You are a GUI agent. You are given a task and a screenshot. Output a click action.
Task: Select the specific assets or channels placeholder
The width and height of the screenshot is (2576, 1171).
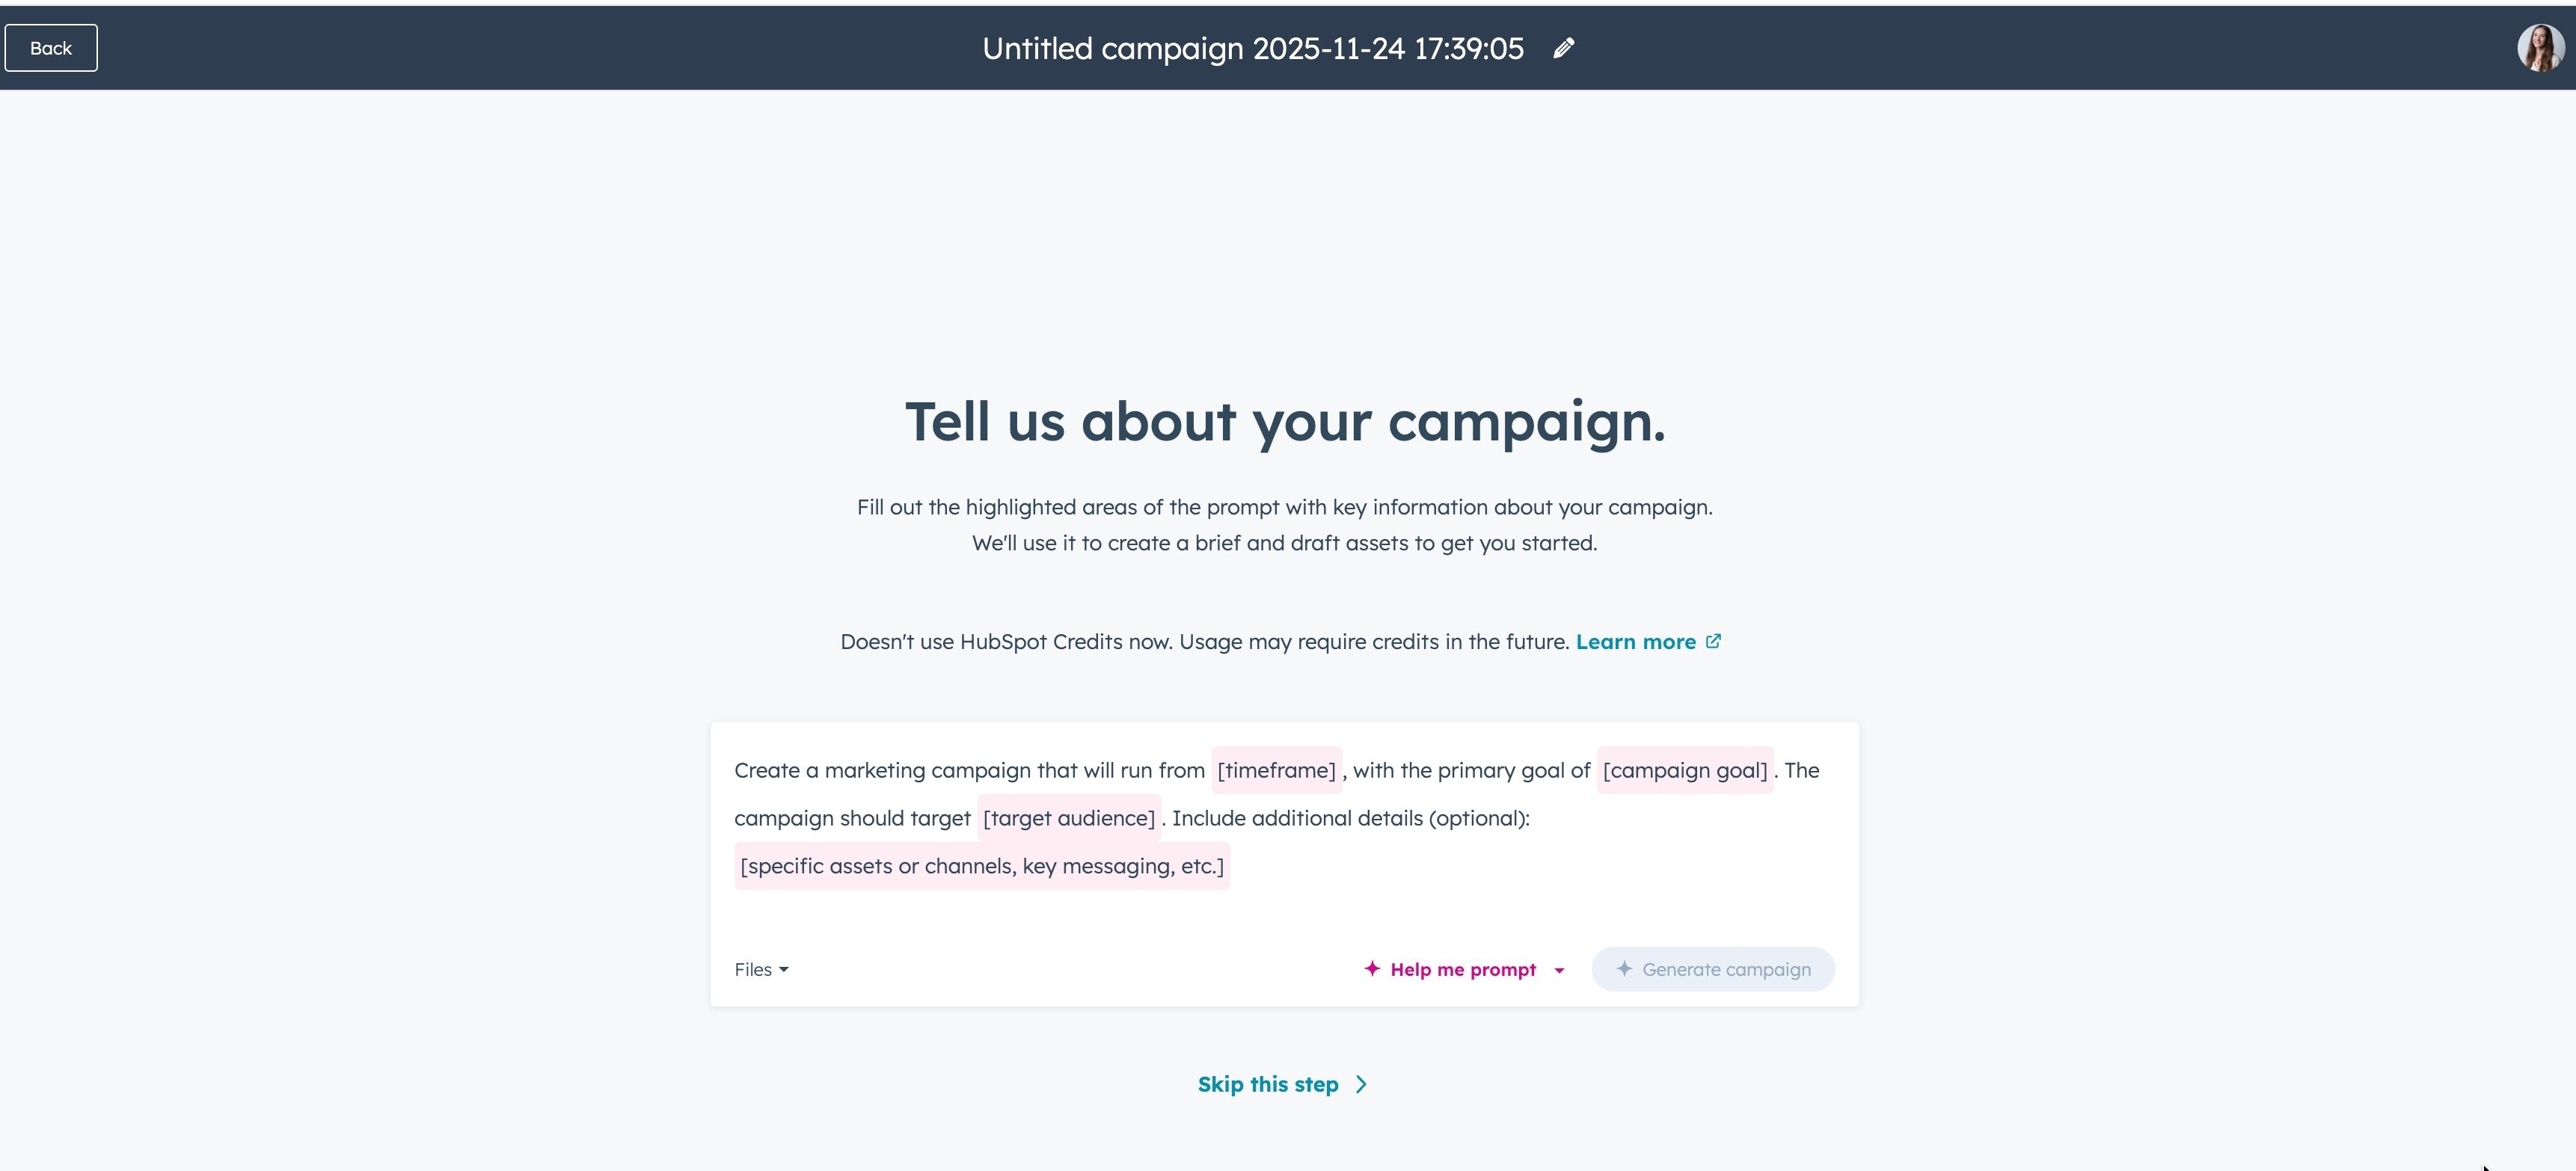pyautogui.click(x=981, y=866)
